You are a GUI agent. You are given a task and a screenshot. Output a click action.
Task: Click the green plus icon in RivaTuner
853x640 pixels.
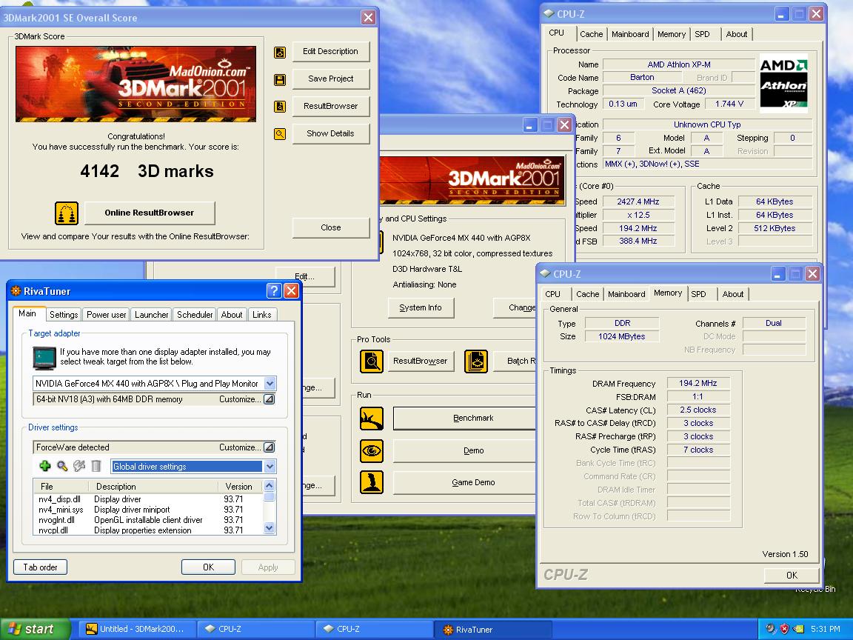click(x=45, y=466)
